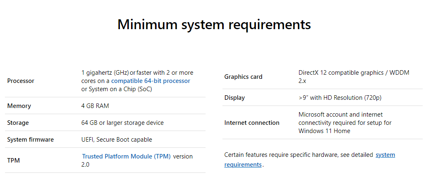Select the Processor row label
Viewport: 440px width, 186px height.
click(x=21, y=81)
